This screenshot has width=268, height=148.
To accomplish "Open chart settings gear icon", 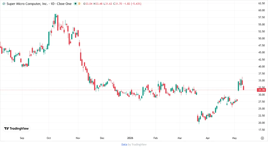I will 262,138.
